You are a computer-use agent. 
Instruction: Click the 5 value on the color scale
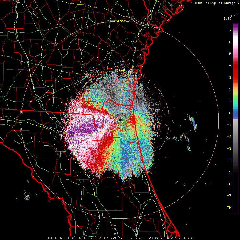(x=230, y=54)
